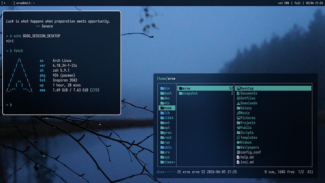Click the /home path segment
Screen dimensions: 325x183
pos(162,79)
